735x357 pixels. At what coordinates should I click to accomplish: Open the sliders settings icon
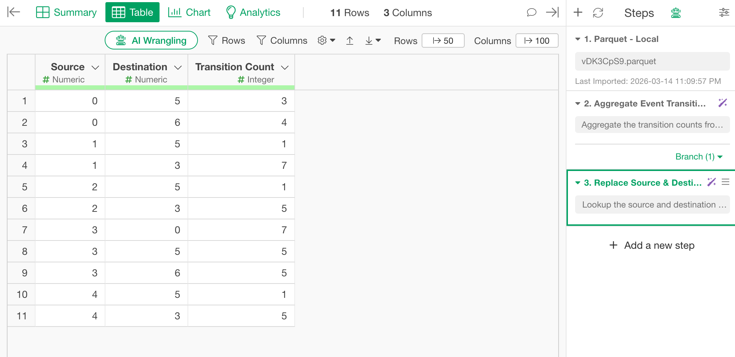pos(724,13)
